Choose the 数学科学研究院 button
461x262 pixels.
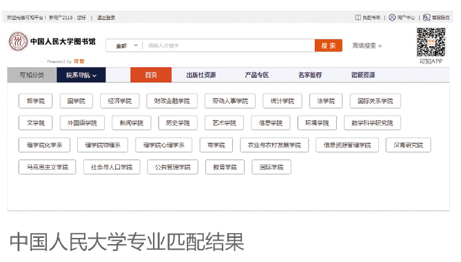[373, 123]
